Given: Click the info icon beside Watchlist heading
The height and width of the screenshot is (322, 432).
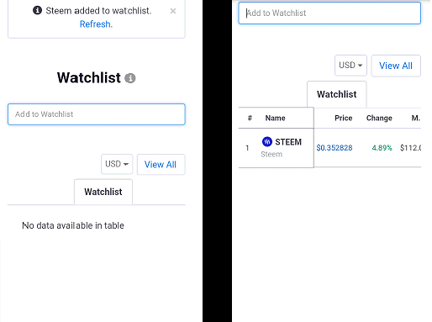Looking at the screenshot, I should point(130,78).
